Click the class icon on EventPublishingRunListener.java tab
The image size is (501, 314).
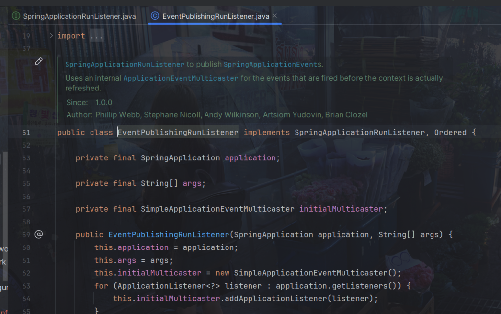point(155,16)
